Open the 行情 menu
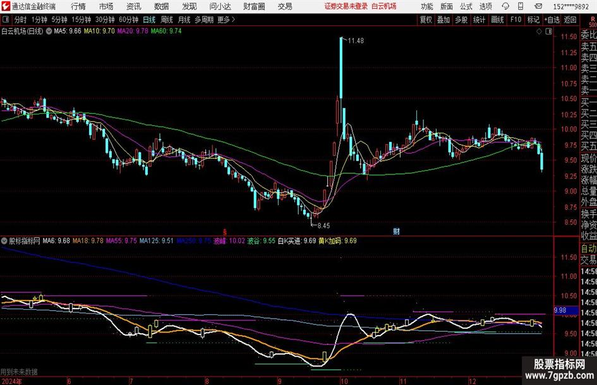 point(78,6)
